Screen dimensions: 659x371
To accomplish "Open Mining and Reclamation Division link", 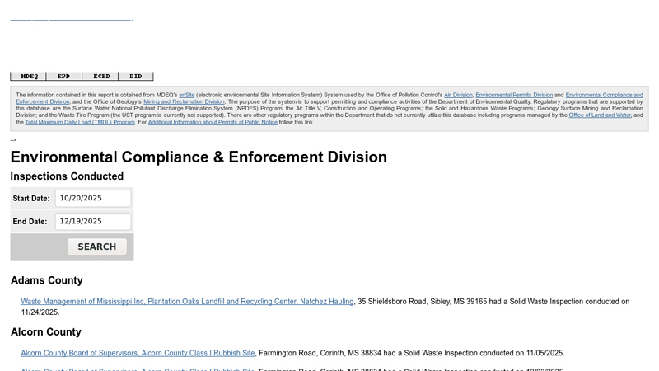I will pyautogui.click(x=184, y=101).
